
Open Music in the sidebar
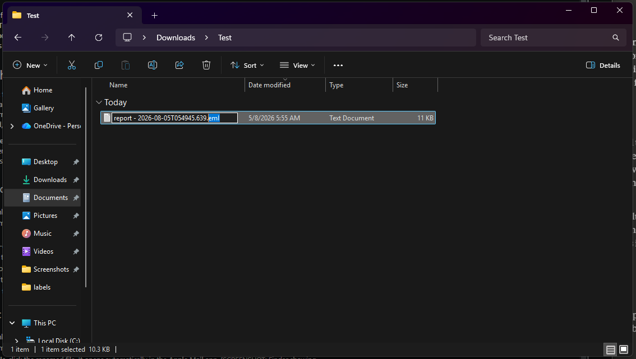click(x=42, y=234)
